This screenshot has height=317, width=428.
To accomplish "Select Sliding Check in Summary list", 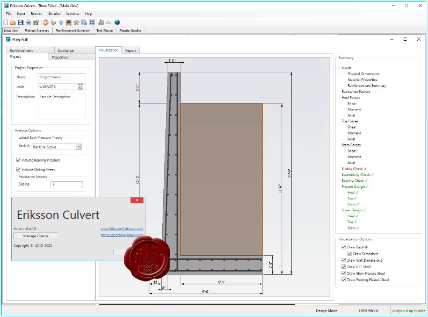I will [x=353, y=169].
